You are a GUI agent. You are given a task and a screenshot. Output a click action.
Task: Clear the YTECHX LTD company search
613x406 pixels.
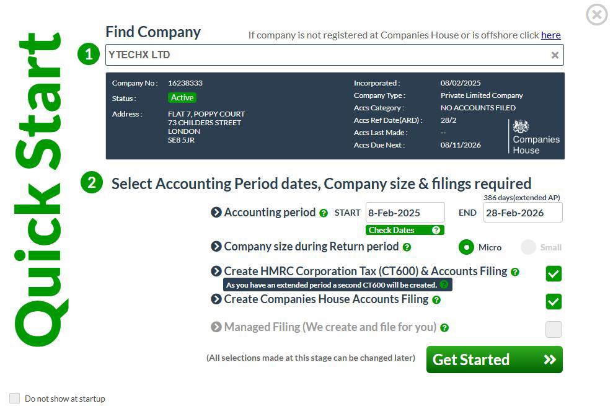click(x=555, y=55)
